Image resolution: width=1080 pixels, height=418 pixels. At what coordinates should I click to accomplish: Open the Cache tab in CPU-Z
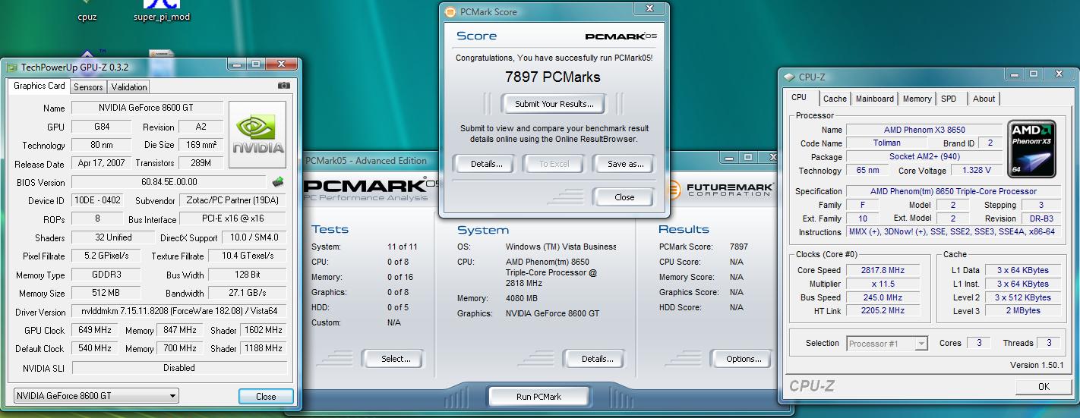tap(835, 99)
